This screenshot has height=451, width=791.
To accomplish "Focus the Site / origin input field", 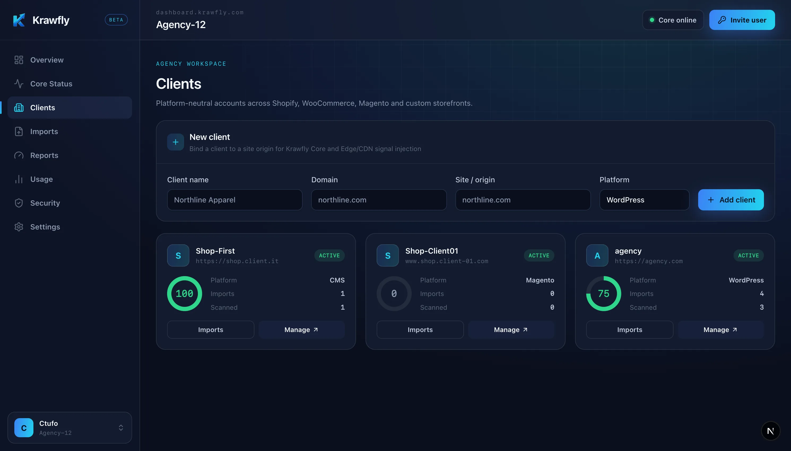I will (x=523, y=200).
